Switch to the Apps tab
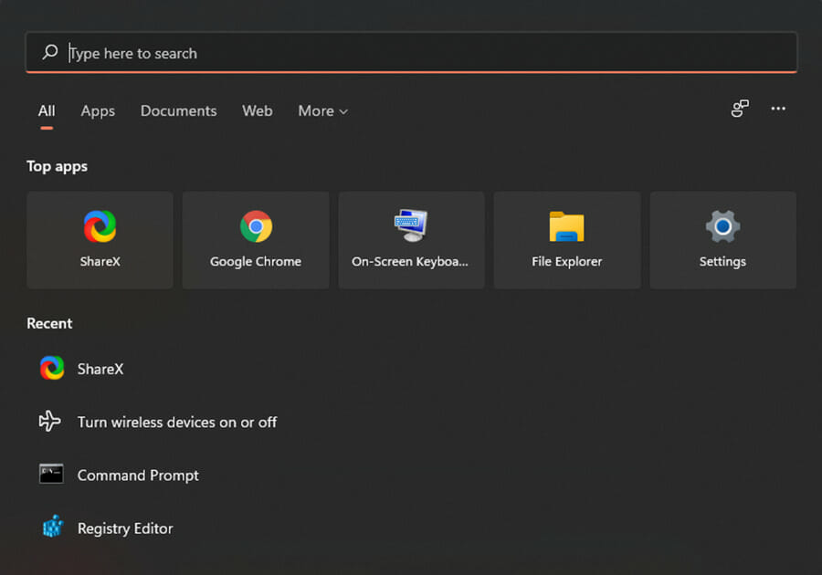Viewport: 822px width, 575px height. tap(98, 111)
